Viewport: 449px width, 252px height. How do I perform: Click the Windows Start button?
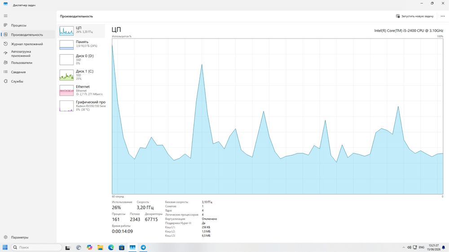pyautogui.click(x=5, y=248)
